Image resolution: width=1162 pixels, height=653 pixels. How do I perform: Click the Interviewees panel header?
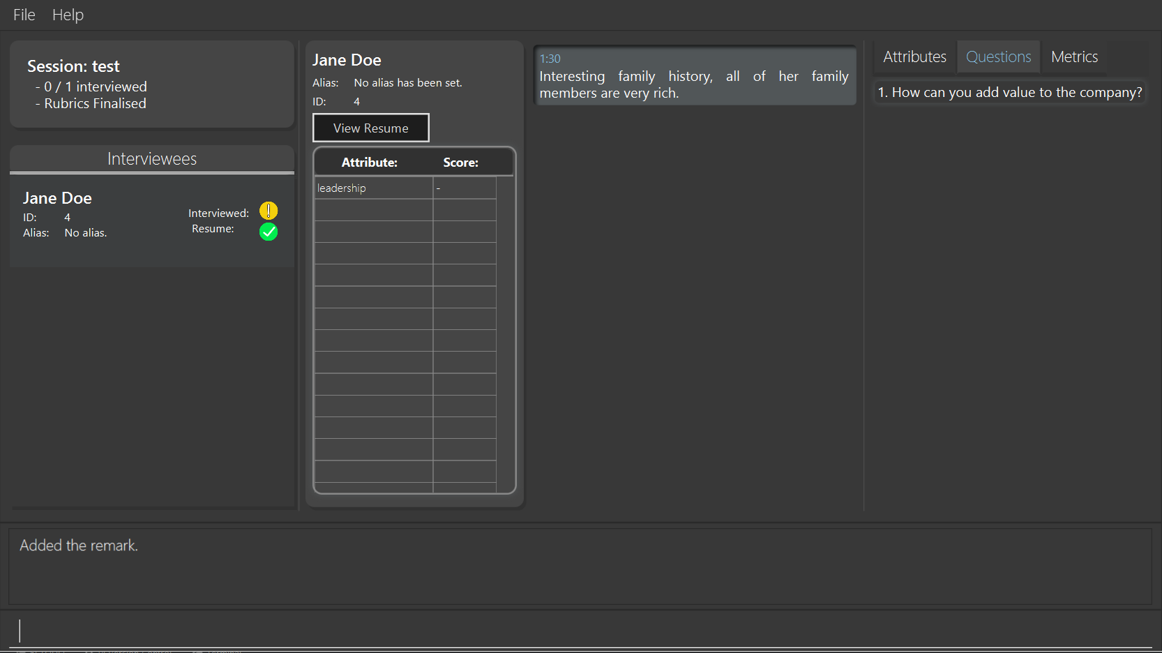pyautogui.click(x=152, y=159)
